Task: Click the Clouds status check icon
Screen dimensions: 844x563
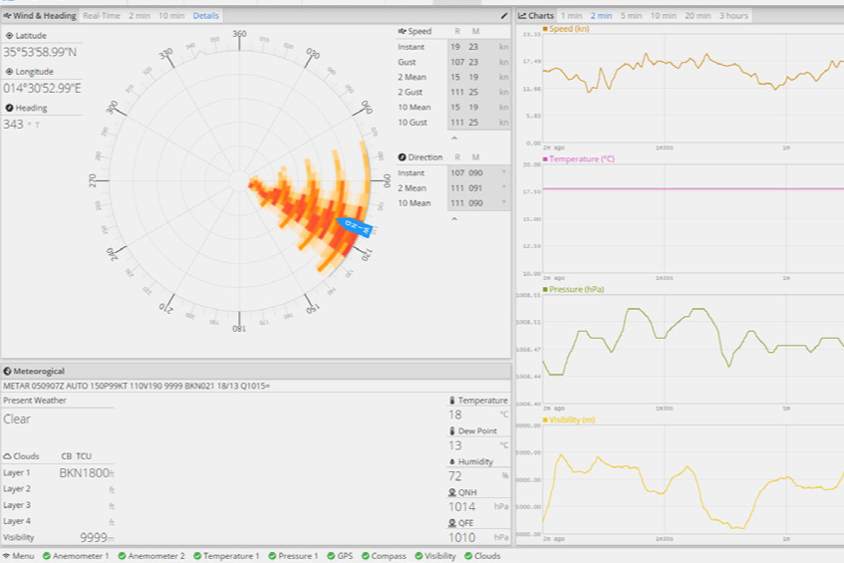Action: pos(469,556)
